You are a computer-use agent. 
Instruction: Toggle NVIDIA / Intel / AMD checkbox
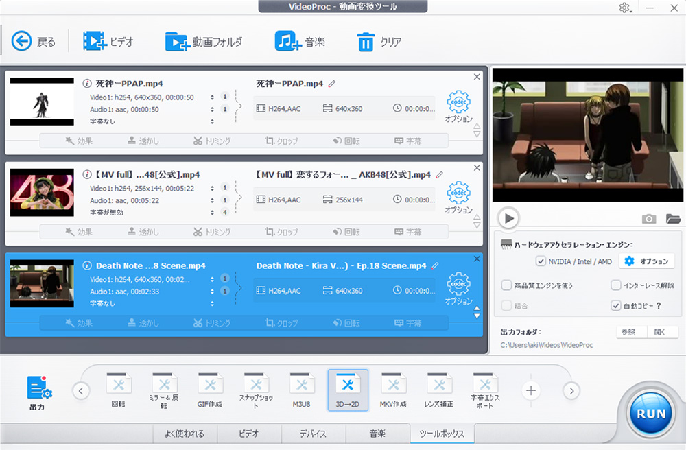point(541,261)
